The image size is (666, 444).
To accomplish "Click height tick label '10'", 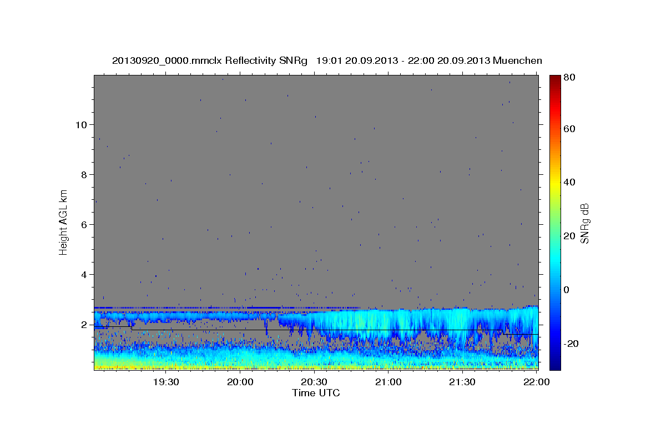I will pyautogui.click(x=82, y=125).
